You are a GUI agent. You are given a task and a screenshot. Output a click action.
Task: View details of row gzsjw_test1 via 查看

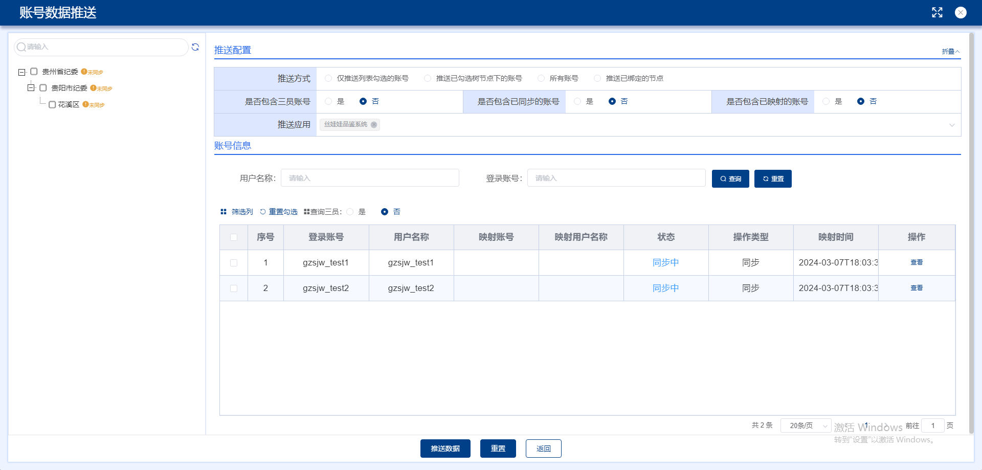pyautogui.click(x=917, y=262)
